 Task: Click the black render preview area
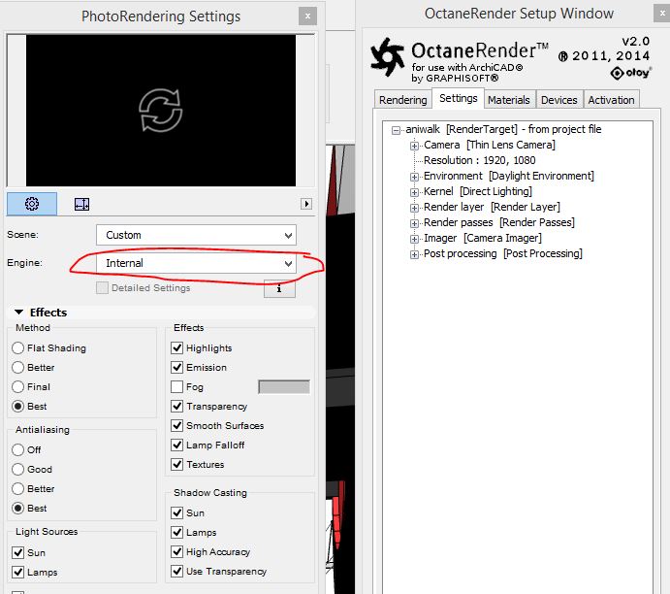pos(161,111)
